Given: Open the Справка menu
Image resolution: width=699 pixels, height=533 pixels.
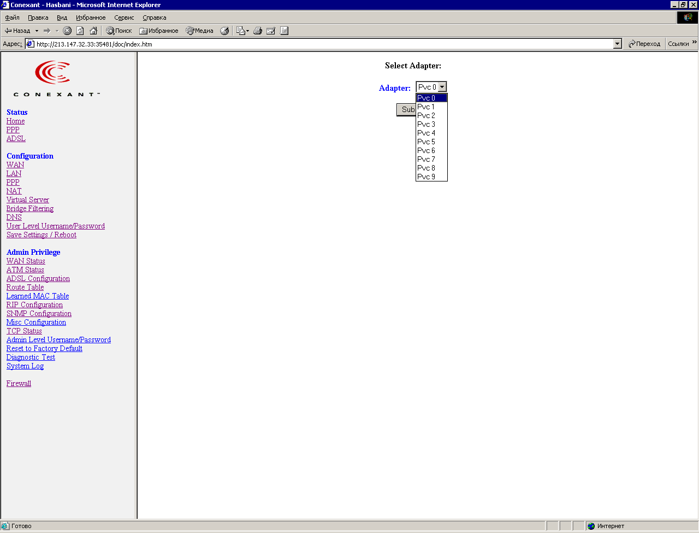Looking at the screenshot, I should tap(155, 17).
